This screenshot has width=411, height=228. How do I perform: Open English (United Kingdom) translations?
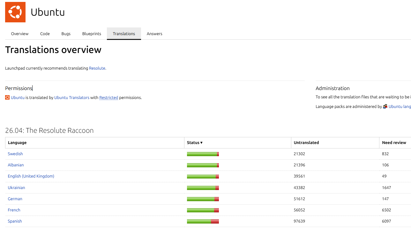pos(31,176)
